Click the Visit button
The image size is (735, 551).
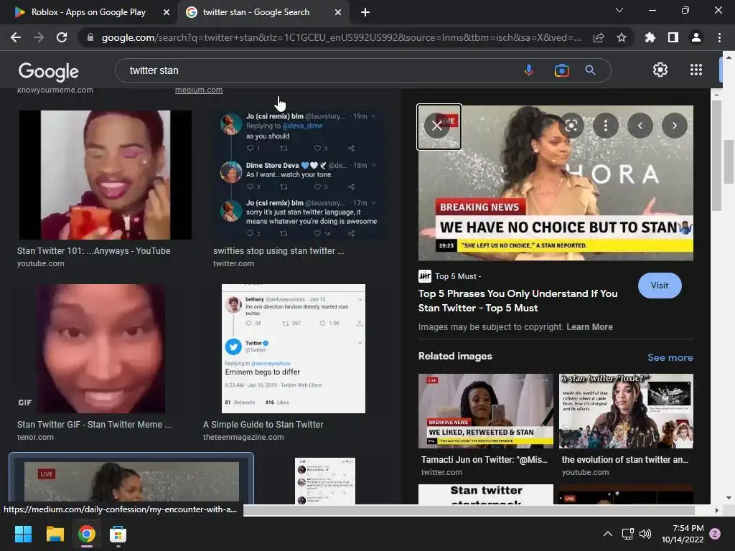coord(660,286)
